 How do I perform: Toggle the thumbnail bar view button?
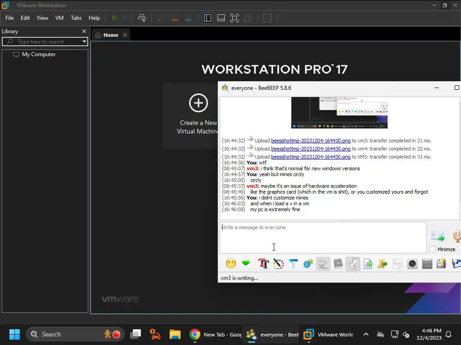tap(221, 18)
